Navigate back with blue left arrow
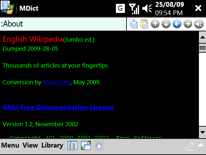The image size is (206, 155). (x=177, y=24)
